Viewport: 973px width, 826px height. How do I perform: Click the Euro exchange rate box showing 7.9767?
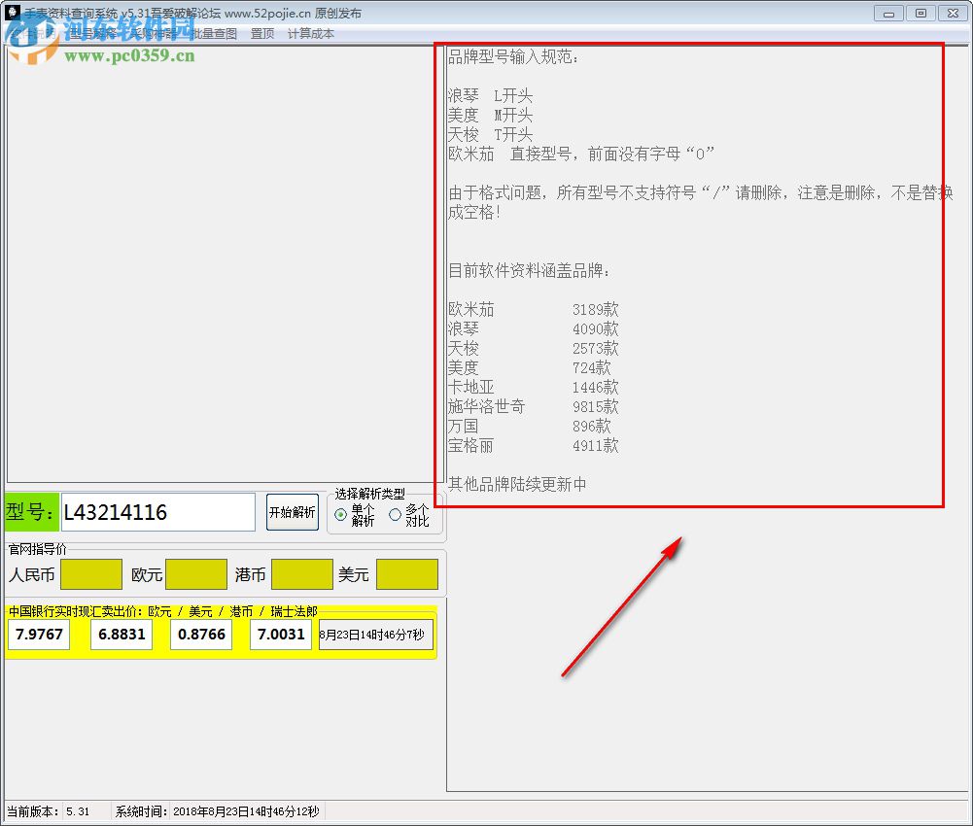[38, 634]
